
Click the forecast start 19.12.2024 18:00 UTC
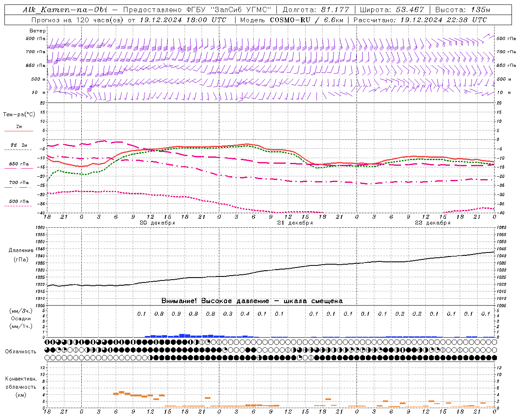point(183,20)
